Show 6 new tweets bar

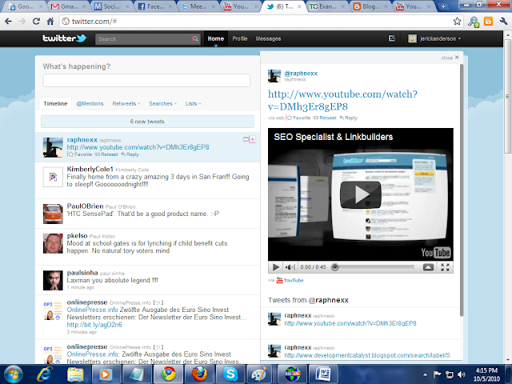coord(147,122)
